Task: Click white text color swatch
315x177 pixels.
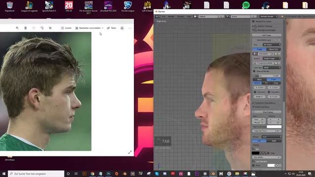Action: click(x=274, y=127)
